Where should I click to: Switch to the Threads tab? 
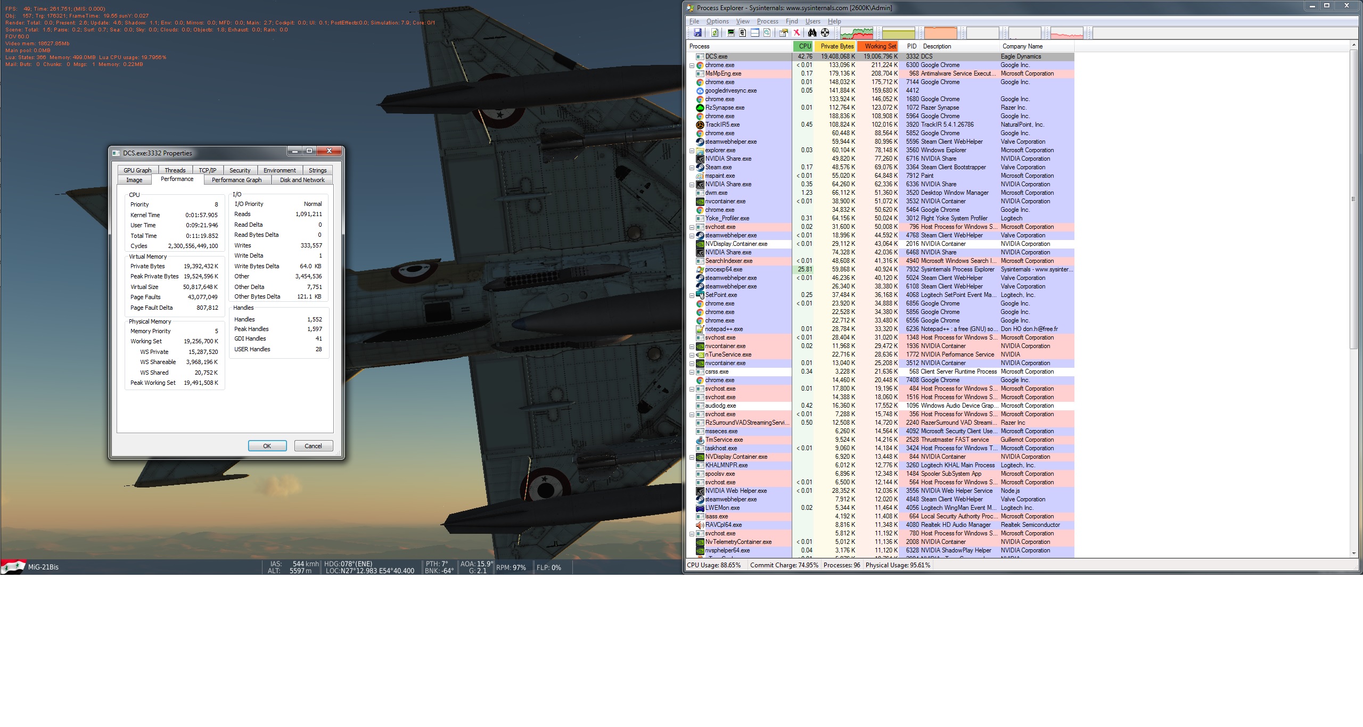coord(175,170)
